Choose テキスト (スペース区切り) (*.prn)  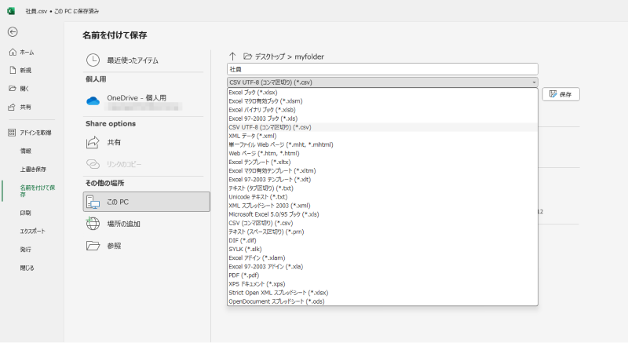point(382,232)
